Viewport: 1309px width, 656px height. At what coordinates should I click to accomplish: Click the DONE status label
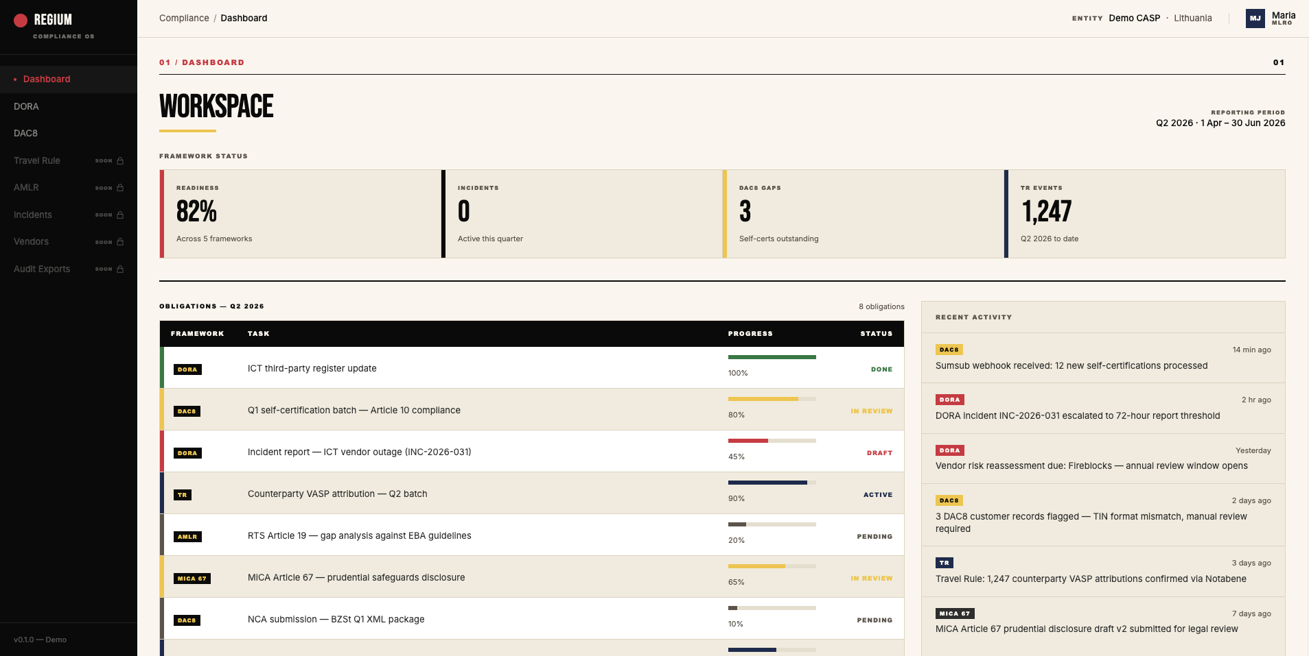pos(881,369)
